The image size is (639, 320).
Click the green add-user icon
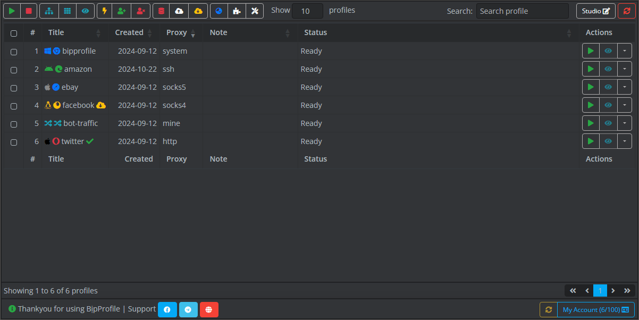pyautogui.click(x=122, y=11)
